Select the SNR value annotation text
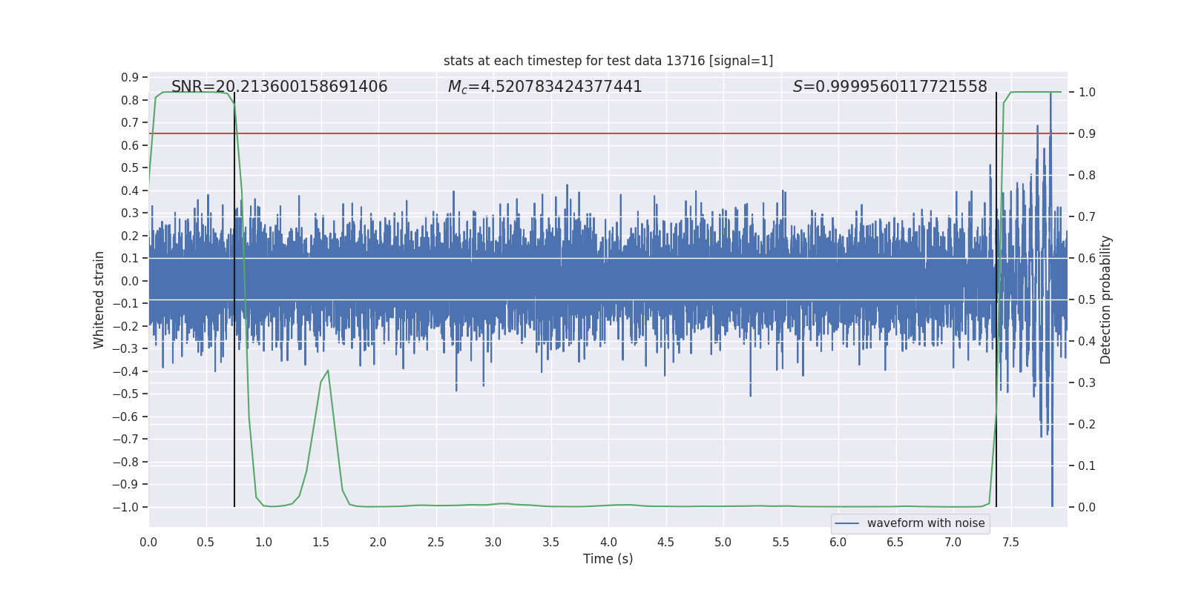The height and width of the screenshot is (593, 1187). [x=279, y=87]
